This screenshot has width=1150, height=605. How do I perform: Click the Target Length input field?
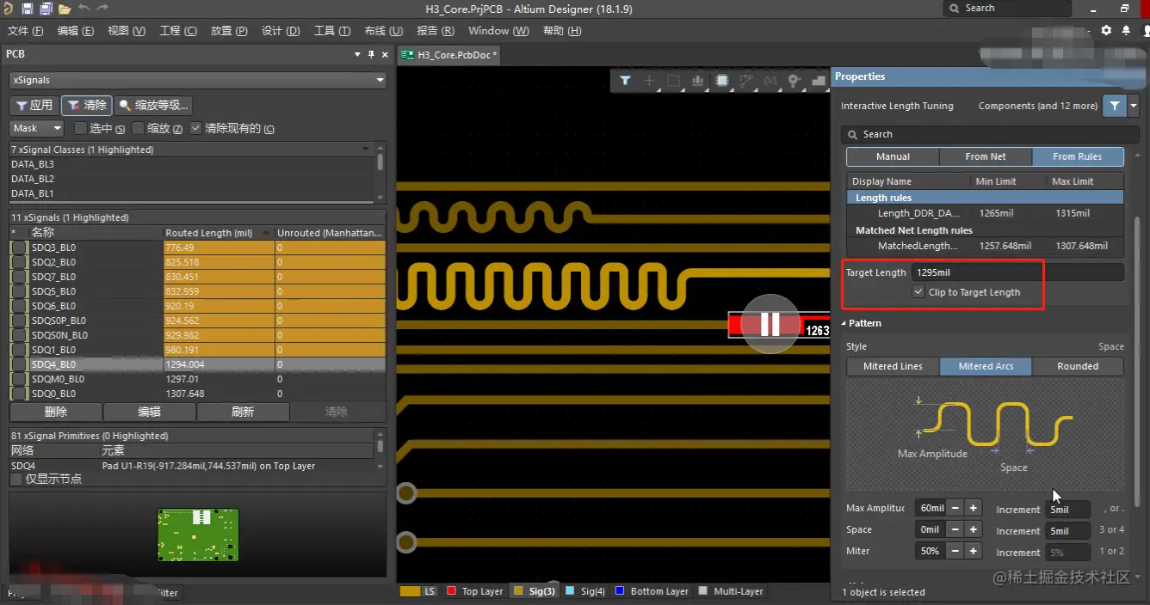1017,272
